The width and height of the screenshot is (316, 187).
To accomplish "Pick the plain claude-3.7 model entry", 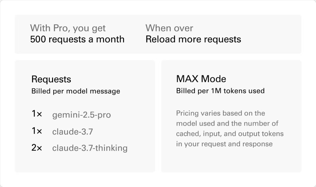I will tap(73, 132).
